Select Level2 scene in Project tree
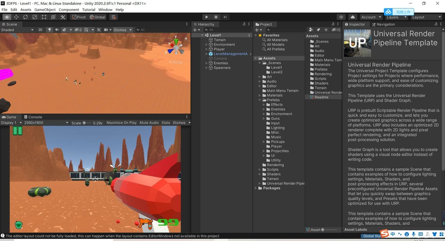The height and width of the screenshot is (241, 445). tap(277, 72)
